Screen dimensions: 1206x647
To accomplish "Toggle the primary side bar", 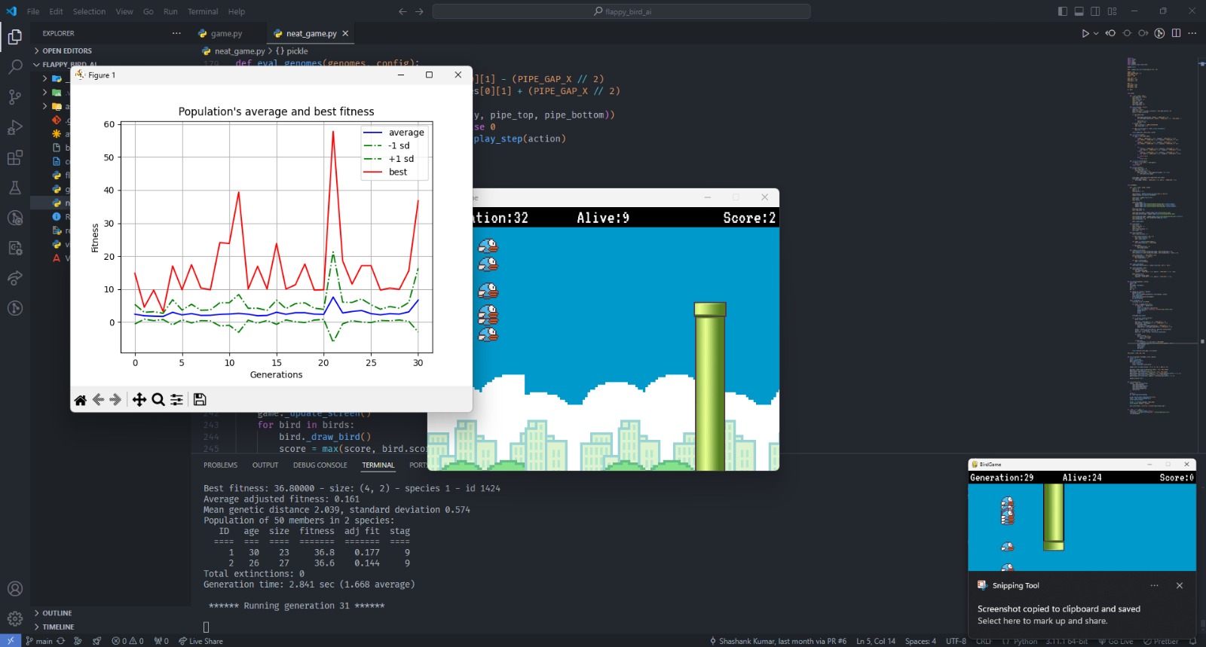I will click(1063, 11).
